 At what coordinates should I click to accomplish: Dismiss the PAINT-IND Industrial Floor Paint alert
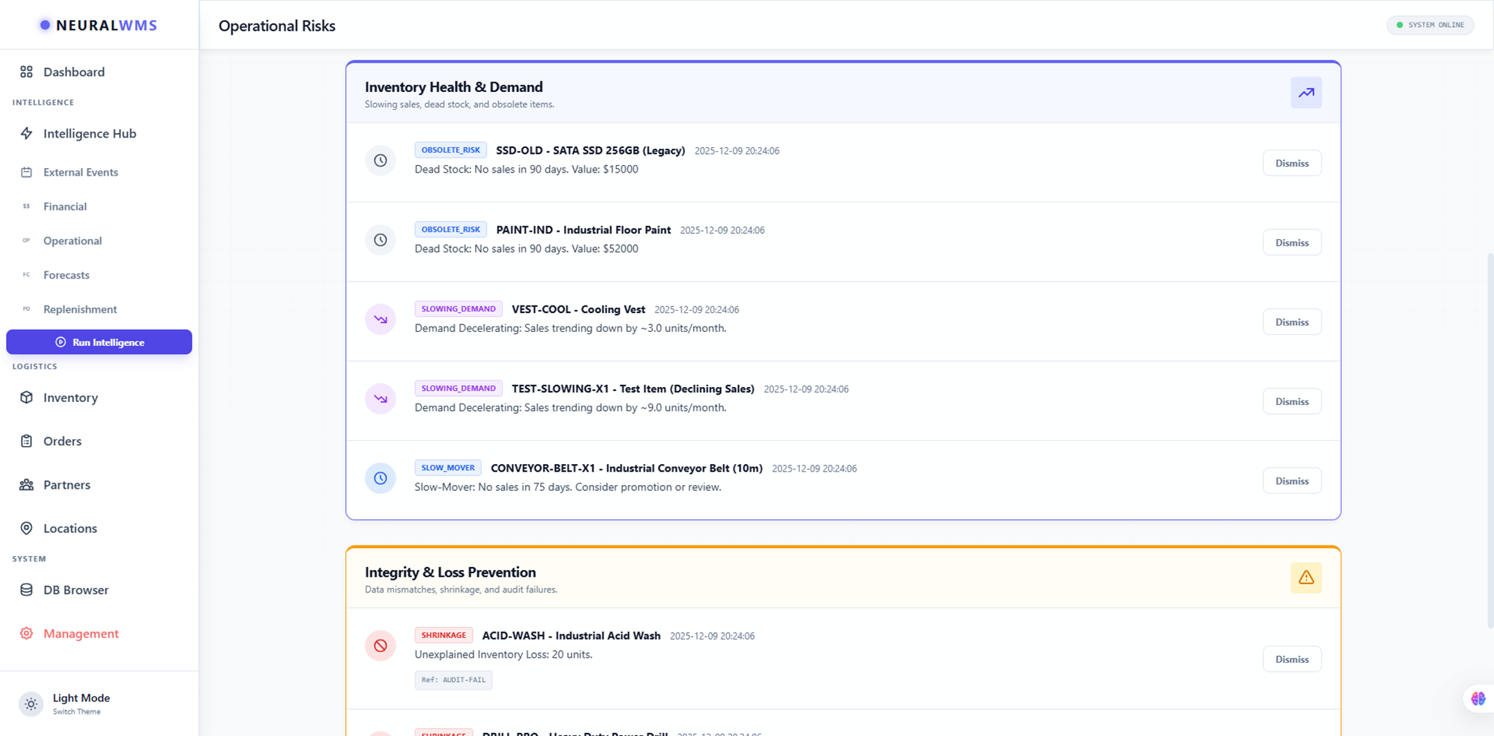[1292, 243]
